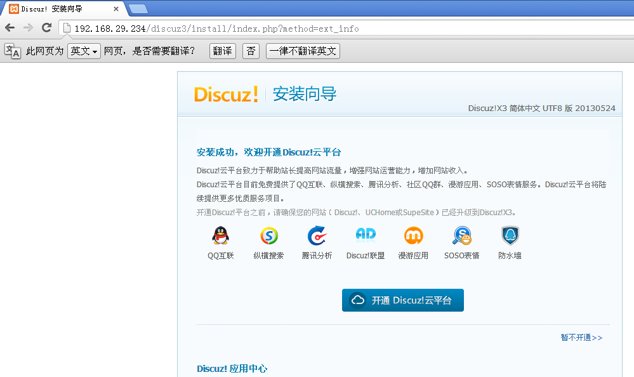Screen dimensions: 634x377
Task: Click the Discuz!X3 简体中文 UTF8 version text
Action: 541,108
